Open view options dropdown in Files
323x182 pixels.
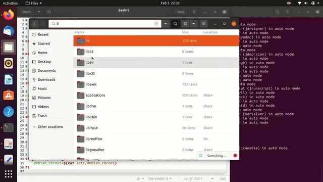pos(193,24)
